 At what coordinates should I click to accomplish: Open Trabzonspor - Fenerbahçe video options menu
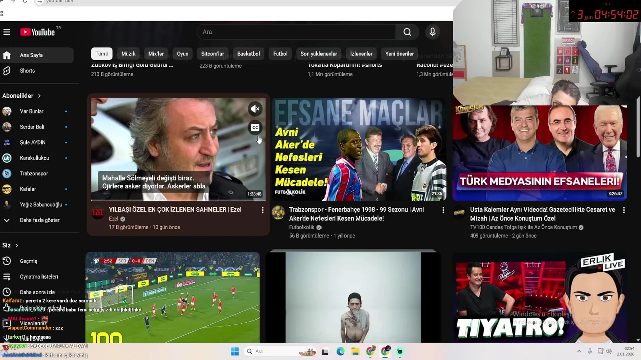[443, 210]
